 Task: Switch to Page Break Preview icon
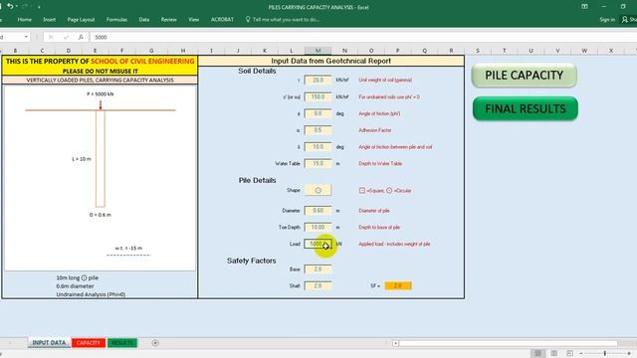(569, 353)
